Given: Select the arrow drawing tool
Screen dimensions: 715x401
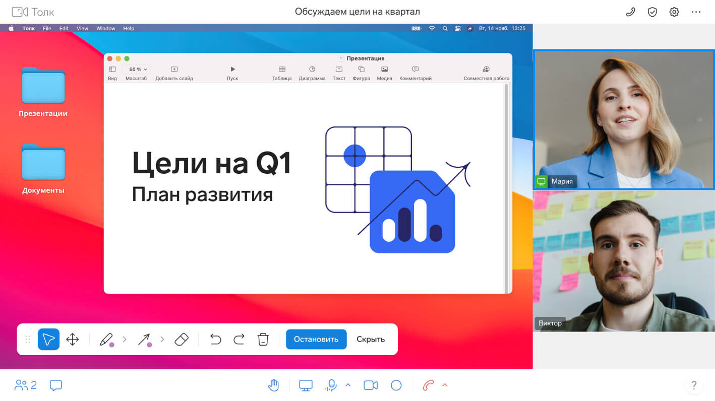Looking at the screenshot, I should (145, 340).
